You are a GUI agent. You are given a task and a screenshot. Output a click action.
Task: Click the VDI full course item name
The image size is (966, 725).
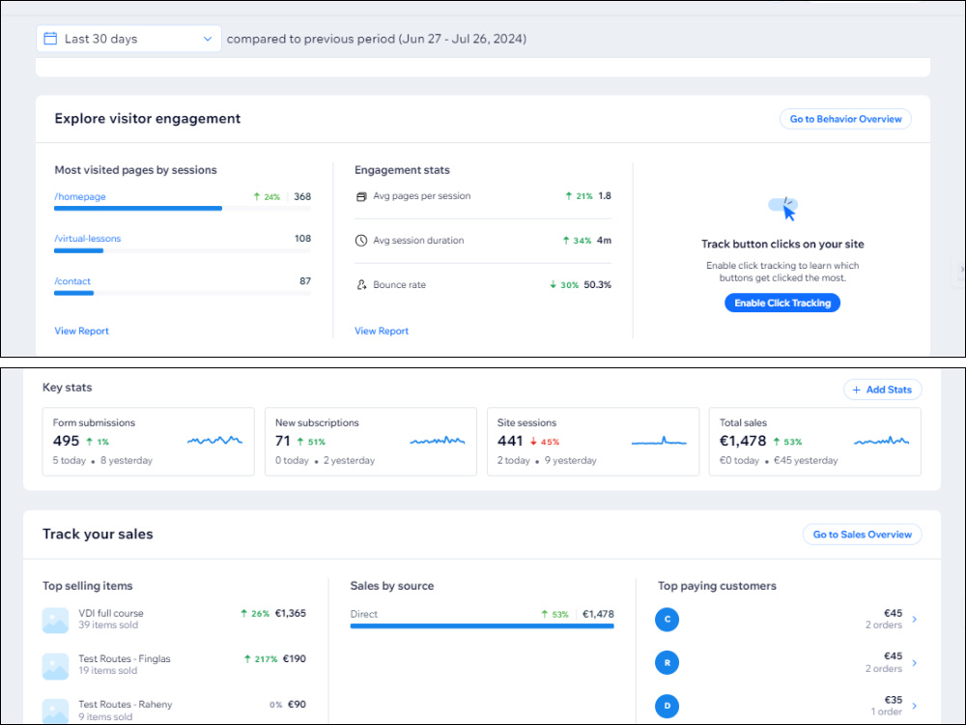(x=111, y=614)
